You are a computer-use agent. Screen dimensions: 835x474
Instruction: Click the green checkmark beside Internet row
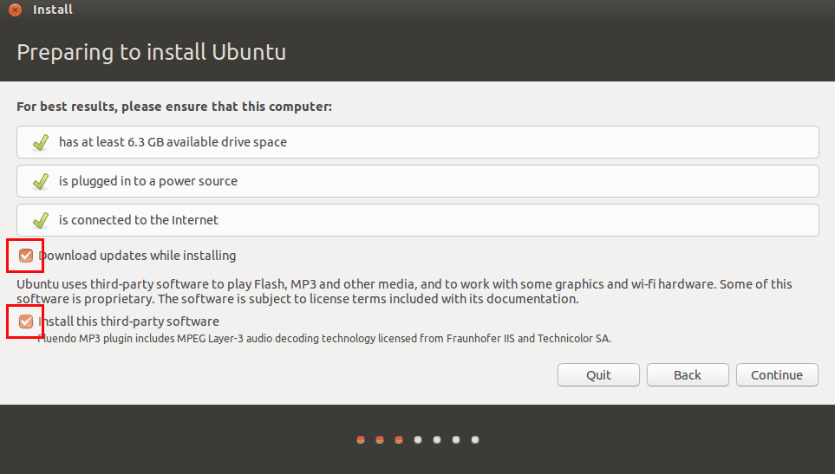coord(41,220)
